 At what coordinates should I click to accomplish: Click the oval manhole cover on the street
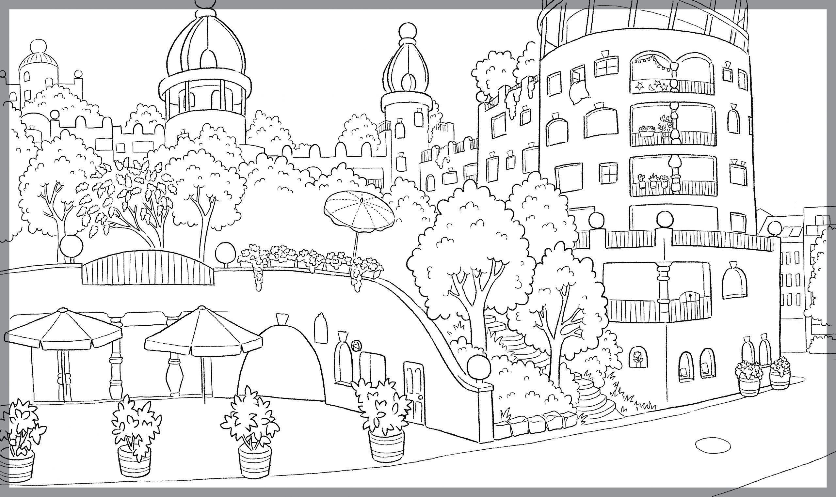click(x=712, y=445)
